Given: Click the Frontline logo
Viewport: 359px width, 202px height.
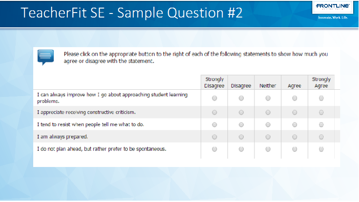Looking at the screenshot, I should [333, 7].
